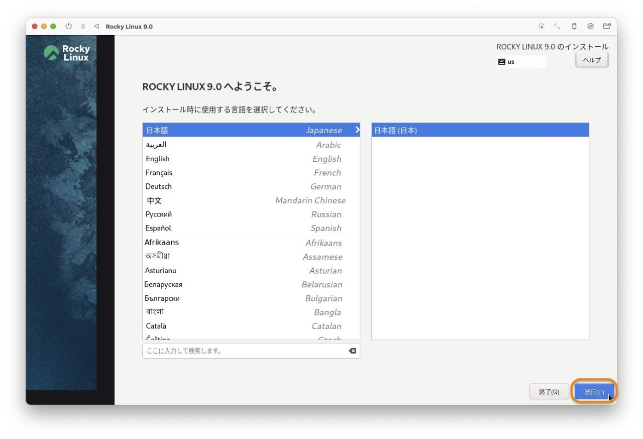Click the pause icon in the title bar
This screenshot has width=643, height=439.
[x=82, y=26]
